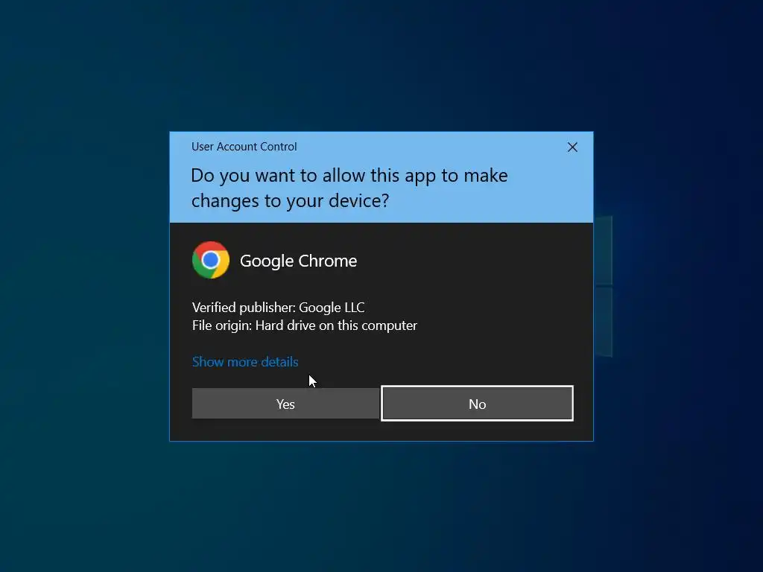Select the Google Chrome app name text
This screenshot has width=763, height=572.
[x=298, y=261]
